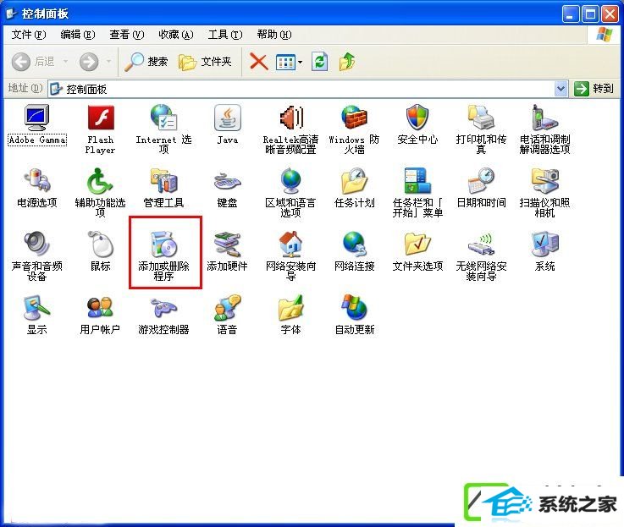Open the 收藏(A) menu

(x=176, y=35)
